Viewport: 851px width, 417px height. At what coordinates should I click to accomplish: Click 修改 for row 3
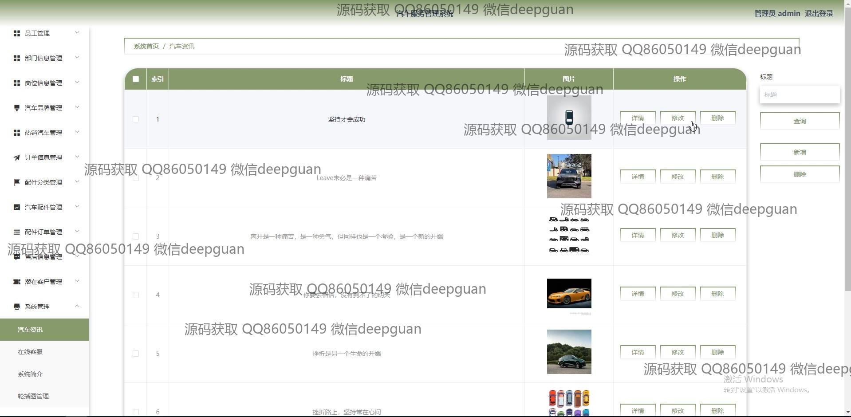click(678, 235)
